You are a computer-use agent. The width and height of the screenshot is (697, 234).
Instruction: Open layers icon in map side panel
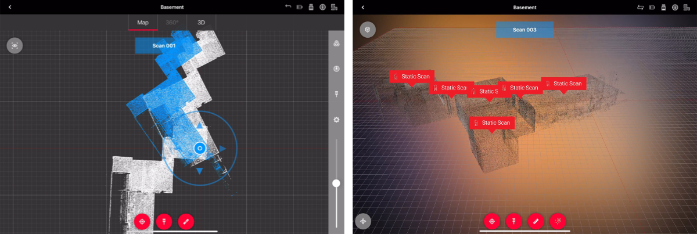tap(336, 44)
